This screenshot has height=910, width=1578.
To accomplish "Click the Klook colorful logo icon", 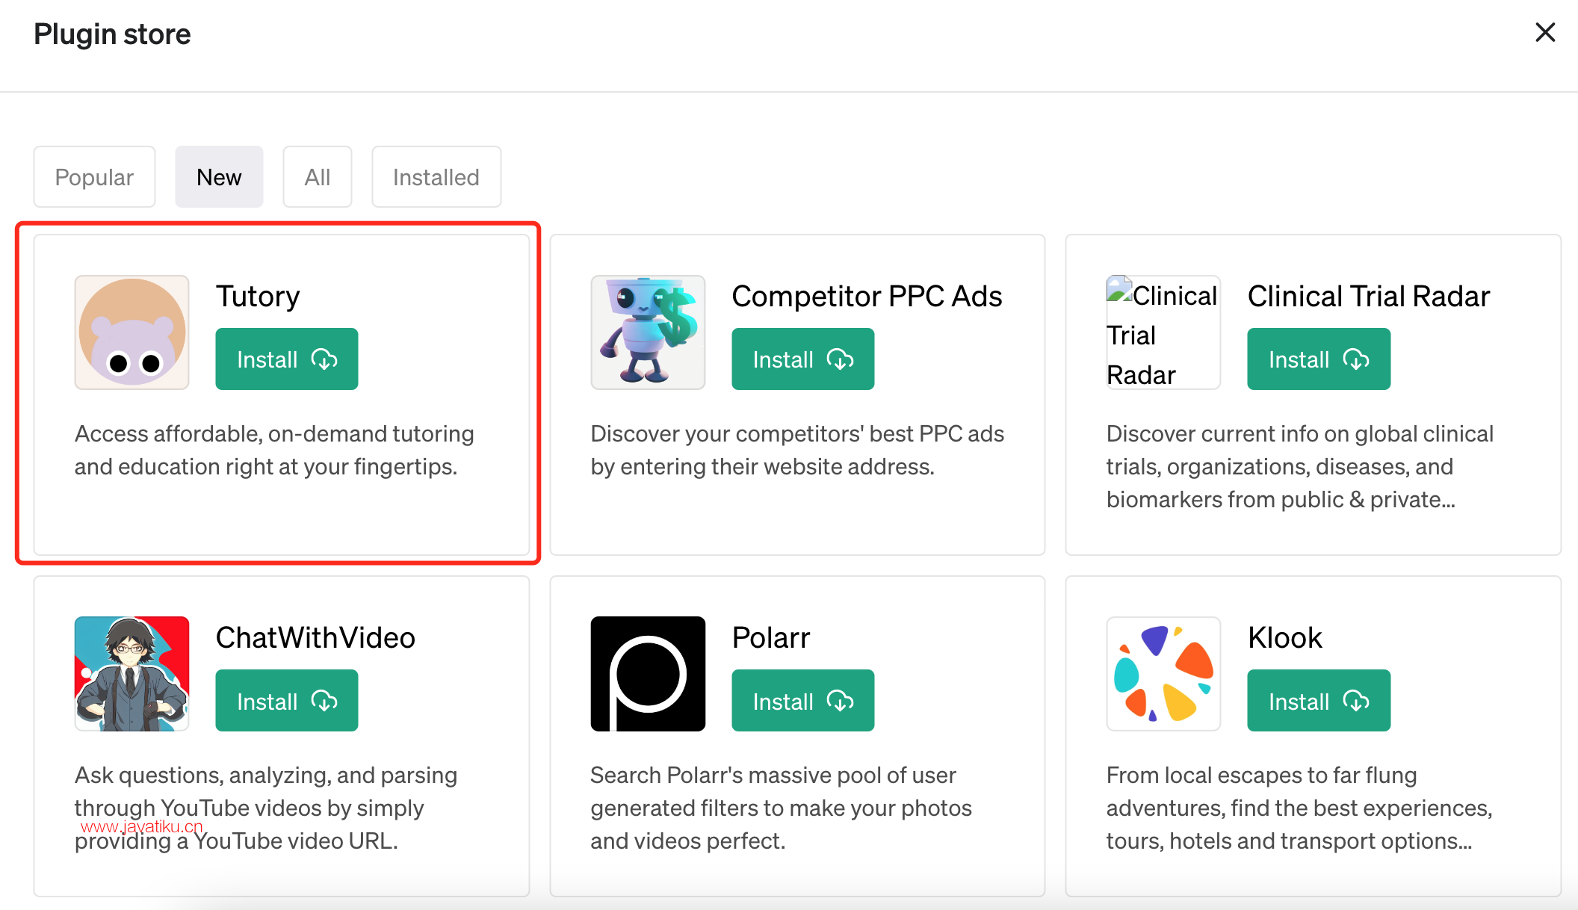I will [1163, 674].
